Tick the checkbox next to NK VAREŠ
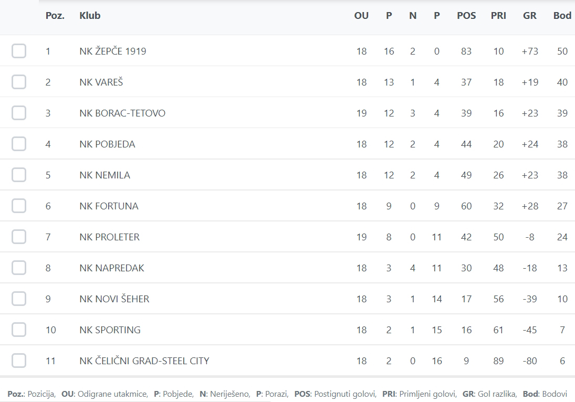The height and width of the screenshot is (402, 575). [19, 82]
